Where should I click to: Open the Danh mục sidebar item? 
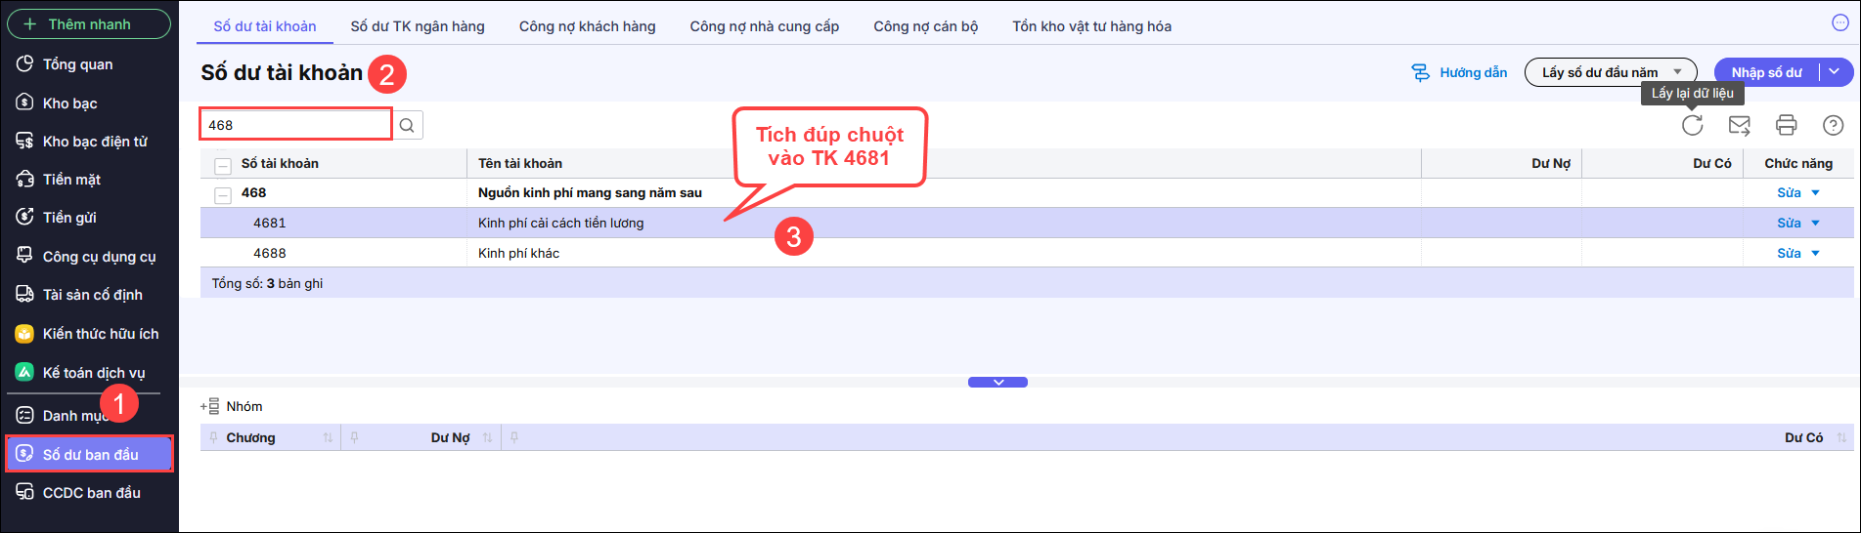tap(73, 416)
